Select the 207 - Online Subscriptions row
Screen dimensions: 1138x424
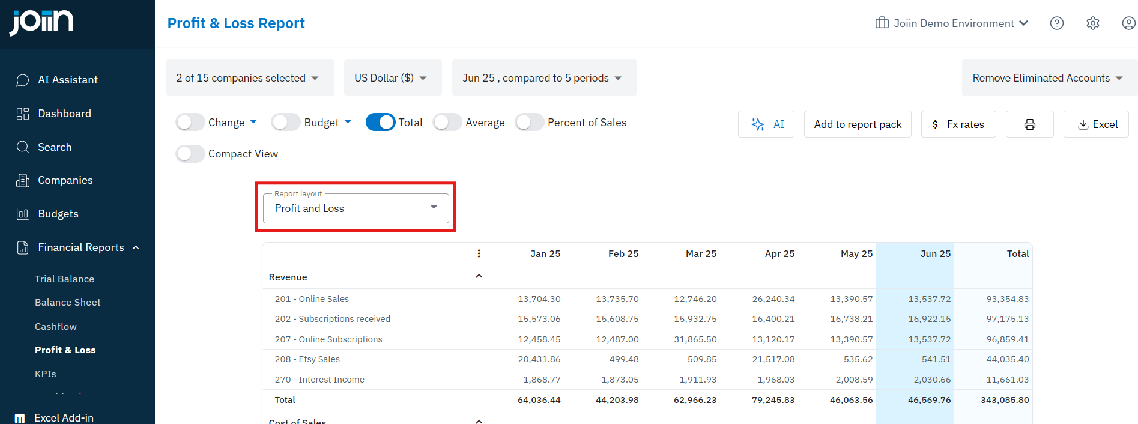pyautogui.click(x=647, y=339)
